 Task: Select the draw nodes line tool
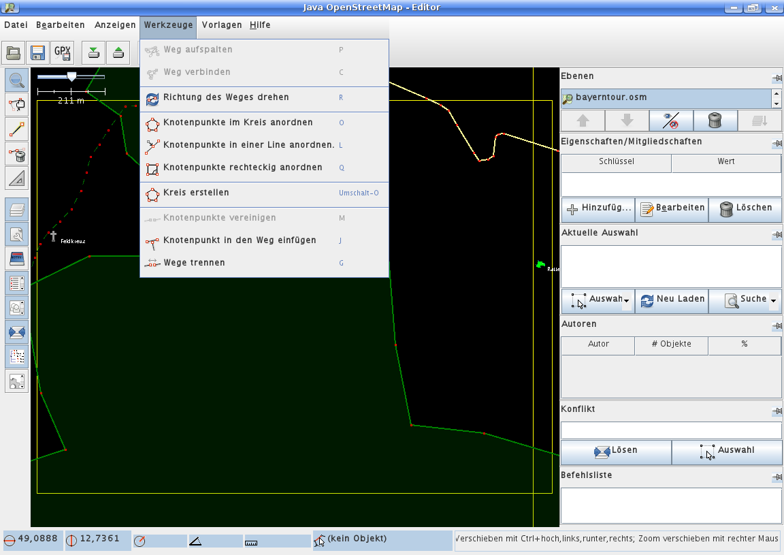pos(17,129)
